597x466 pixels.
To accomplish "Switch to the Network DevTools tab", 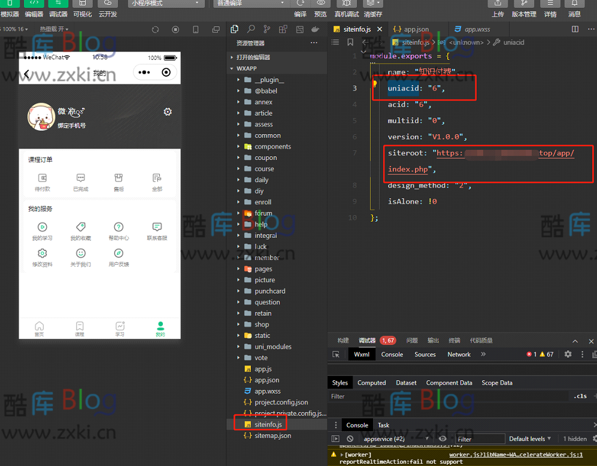I will (x=459, y=354).
